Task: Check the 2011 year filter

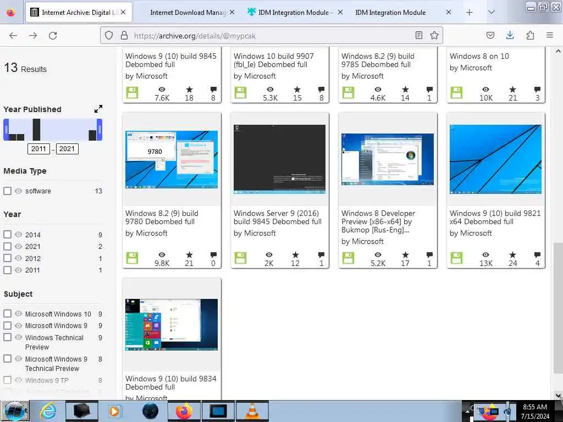Action: click(x=8, y=270)
